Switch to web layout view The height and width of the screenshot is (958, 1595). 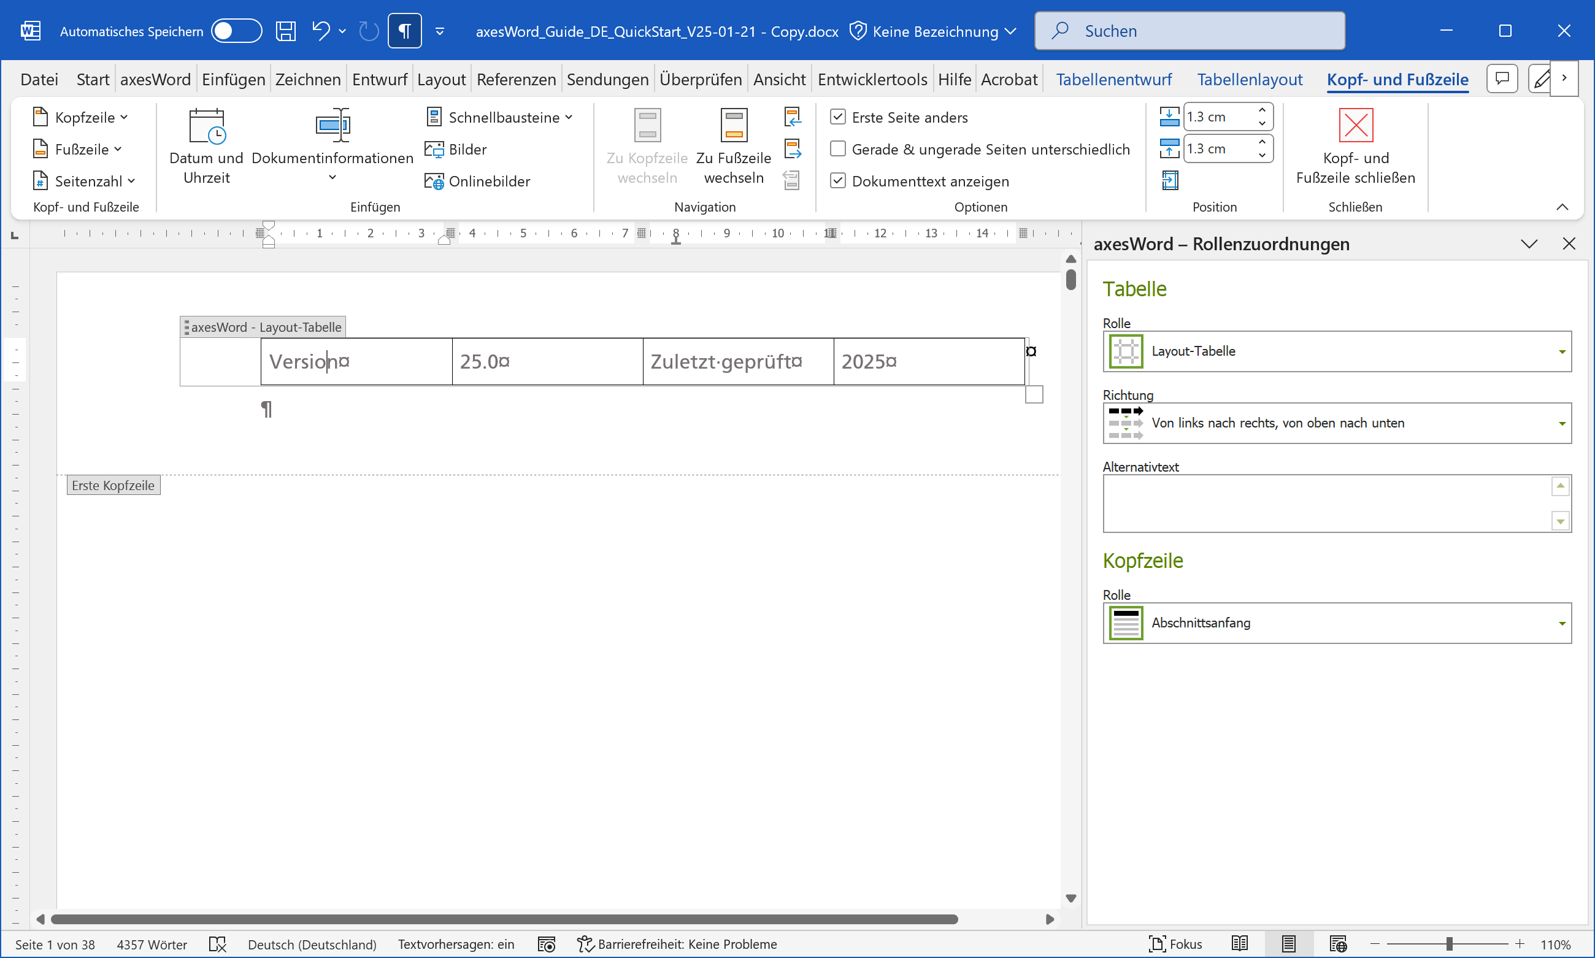coord(1338,945)
